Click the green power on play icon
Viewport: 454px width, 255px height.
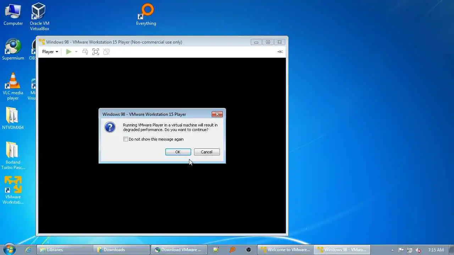[68, 52]
